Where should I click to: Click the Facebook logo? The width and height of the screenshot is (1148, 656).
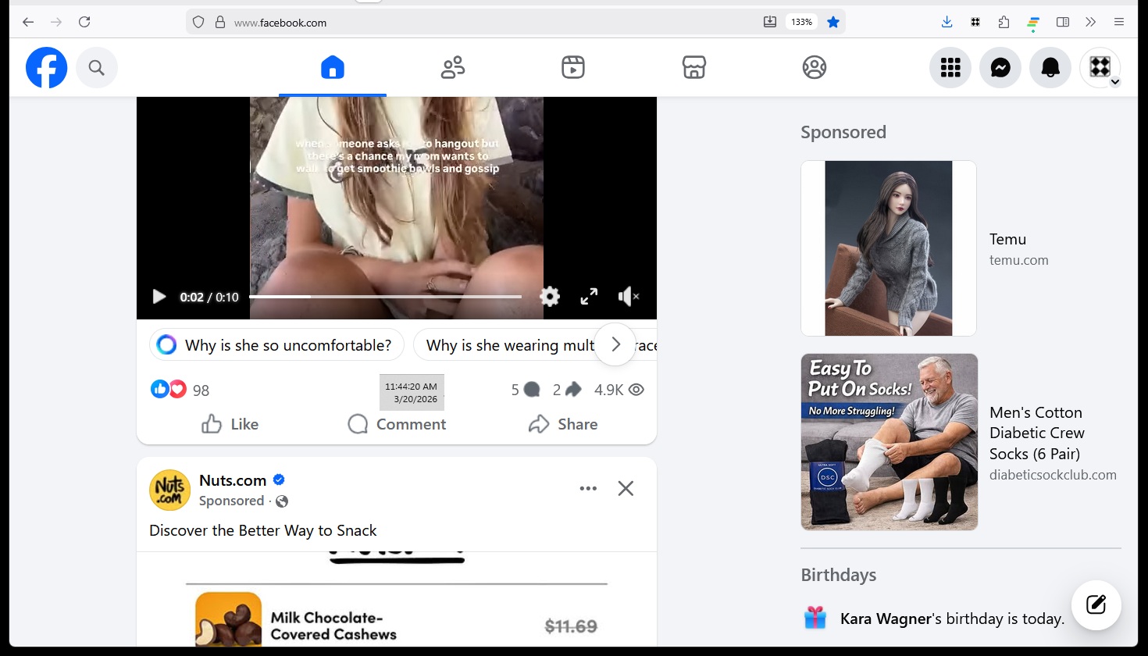tap(47, 68)
